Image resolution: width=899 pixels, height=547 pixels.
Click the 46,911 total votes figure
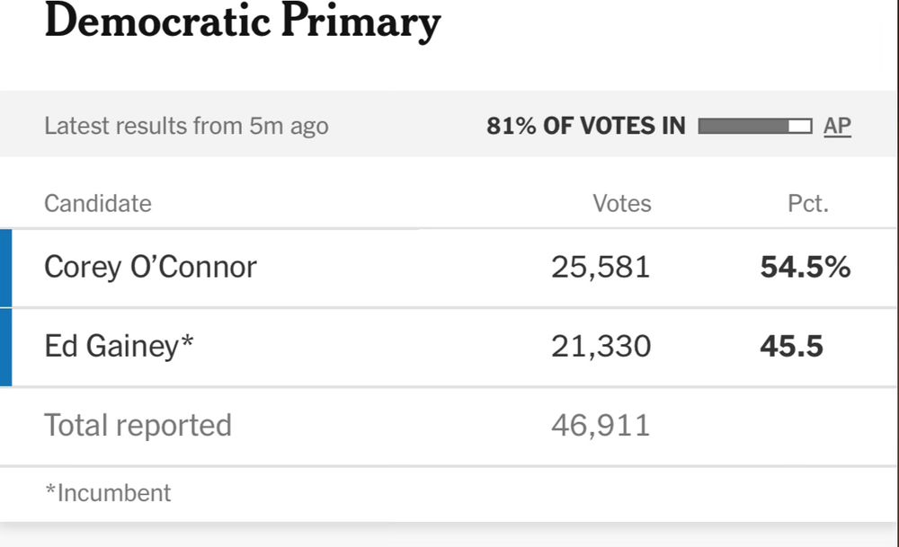[601, 426]
